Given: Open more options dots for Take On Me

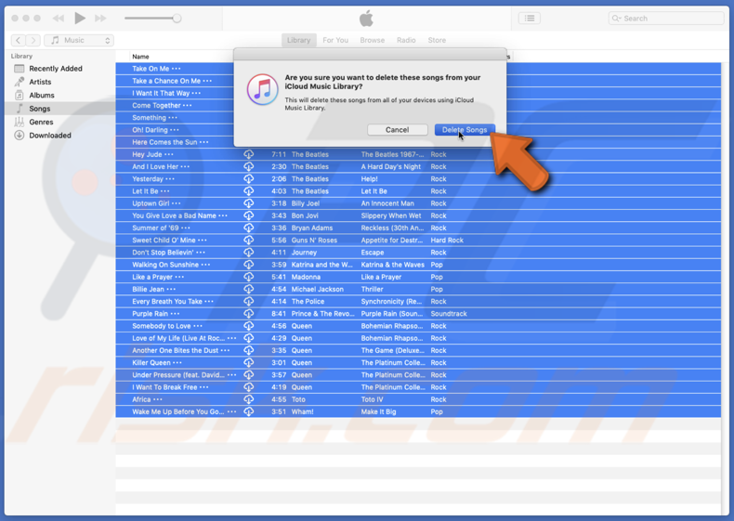Looking at the screenshot, I should (x=176, y=69).
